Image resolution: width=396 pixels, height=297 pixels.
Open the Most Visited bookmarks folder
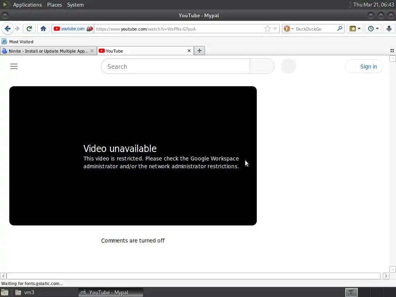17,42
